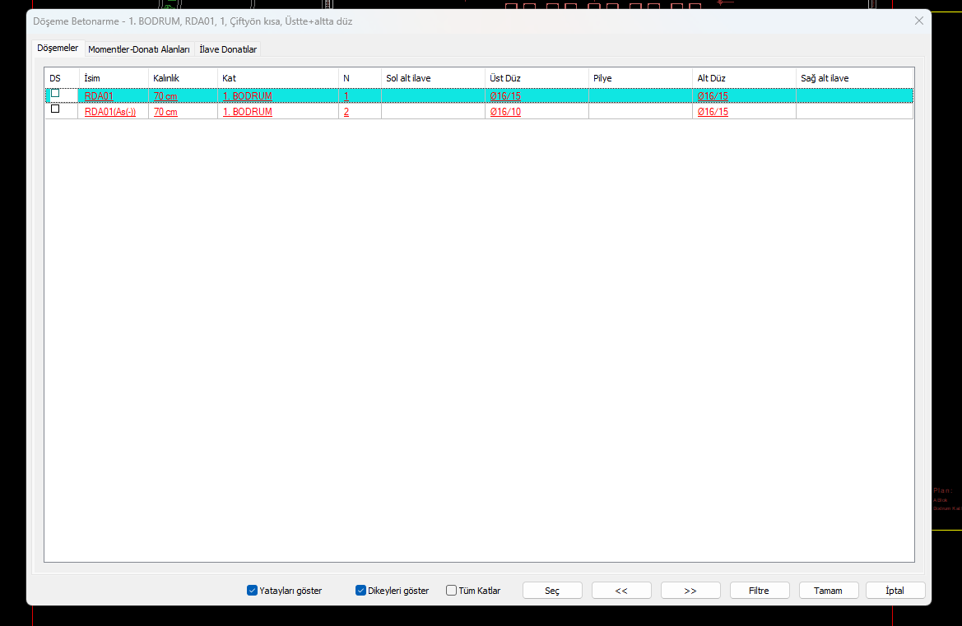Confirm with the Tamam button
The height and width of the screenshot is (626, 962).
(828, 591)
